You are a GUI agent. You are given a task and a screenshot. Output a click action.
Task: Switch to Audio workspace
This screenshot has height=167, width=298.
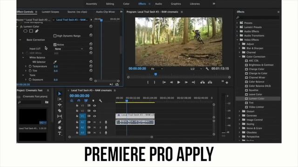point(158,4)
